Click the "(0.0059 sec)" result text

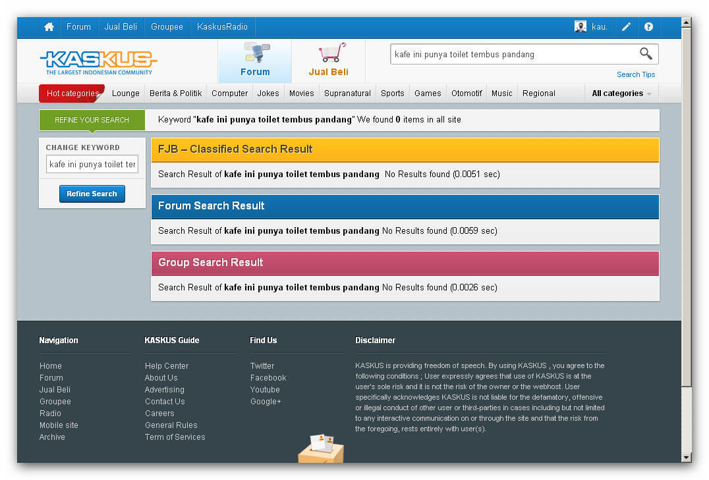[473, 231]
